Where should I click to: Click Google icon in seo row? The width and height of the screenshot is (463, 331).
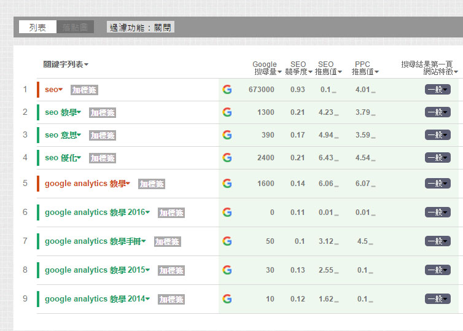click(227, 90)
